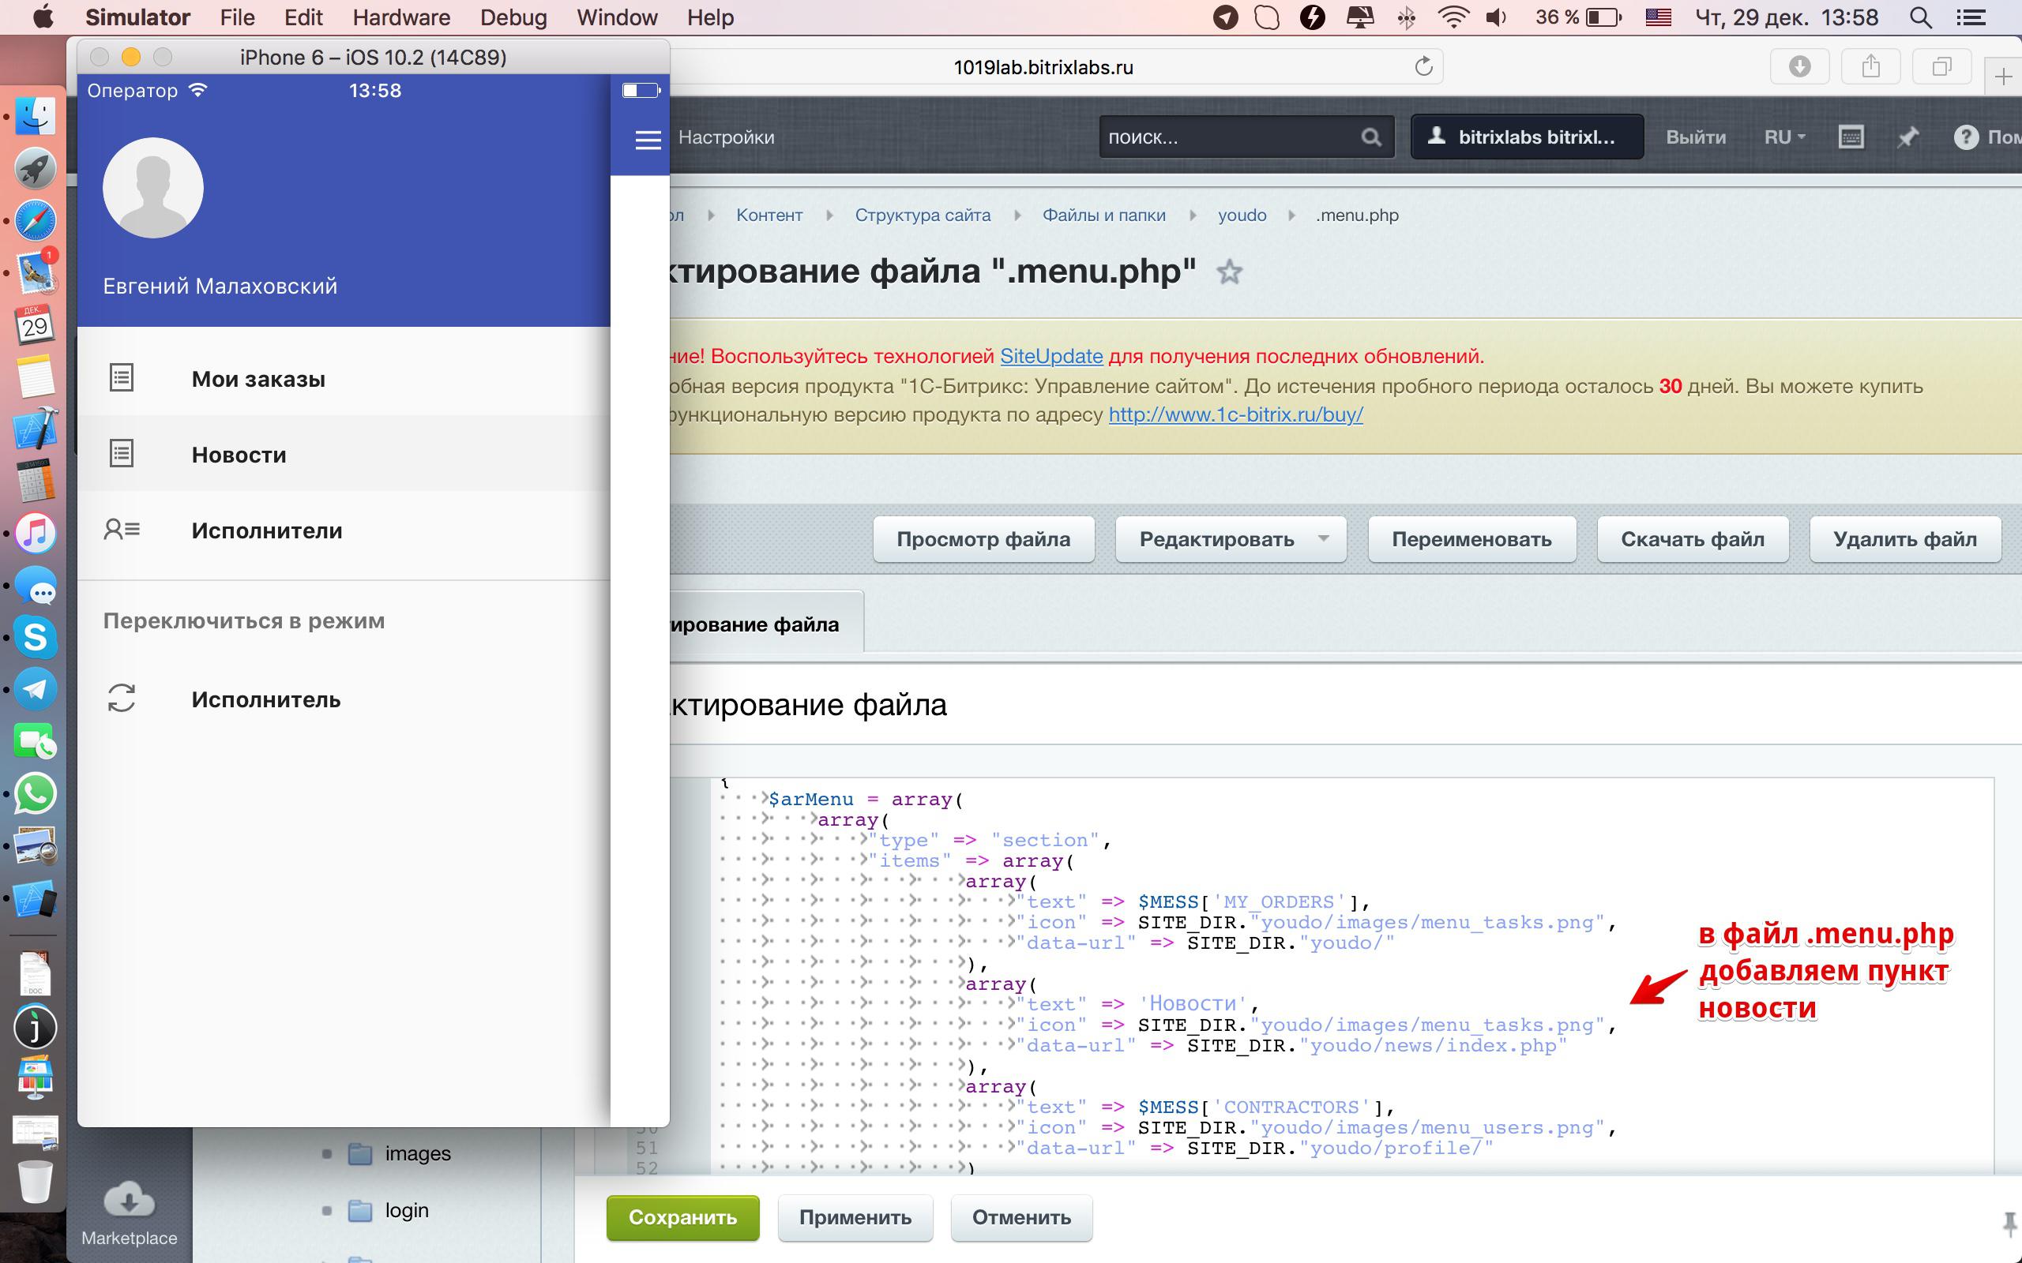Click the pin icon at bottom right of form
Image resolution: width=2022 pixels, height=1263 pixels.
(2009, 1224)
